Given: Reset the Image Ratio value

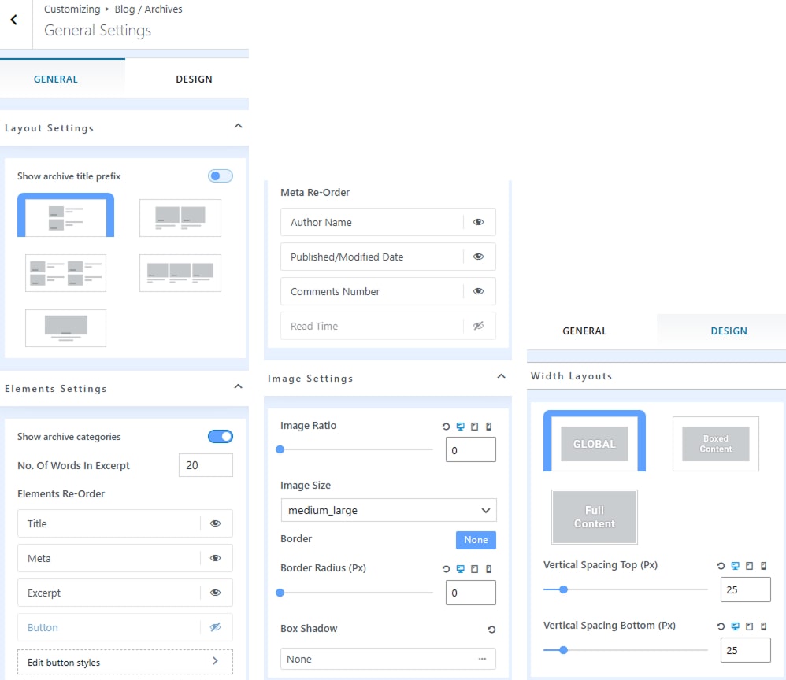Looking at the screenshot, I should [x=447, y=427].
